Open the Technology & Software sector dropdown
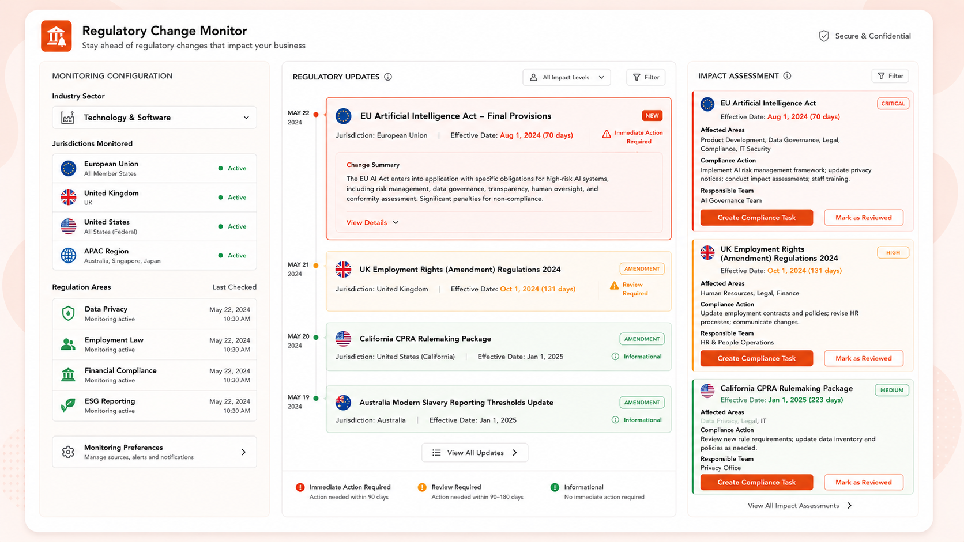The width and height of the screenshot is (964, 542). click(x=155, y=118)
